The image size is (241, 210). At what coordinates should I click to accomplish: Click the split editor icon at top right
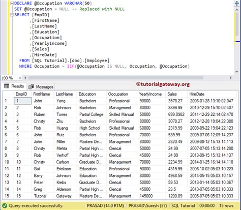[x=237, y=3]
